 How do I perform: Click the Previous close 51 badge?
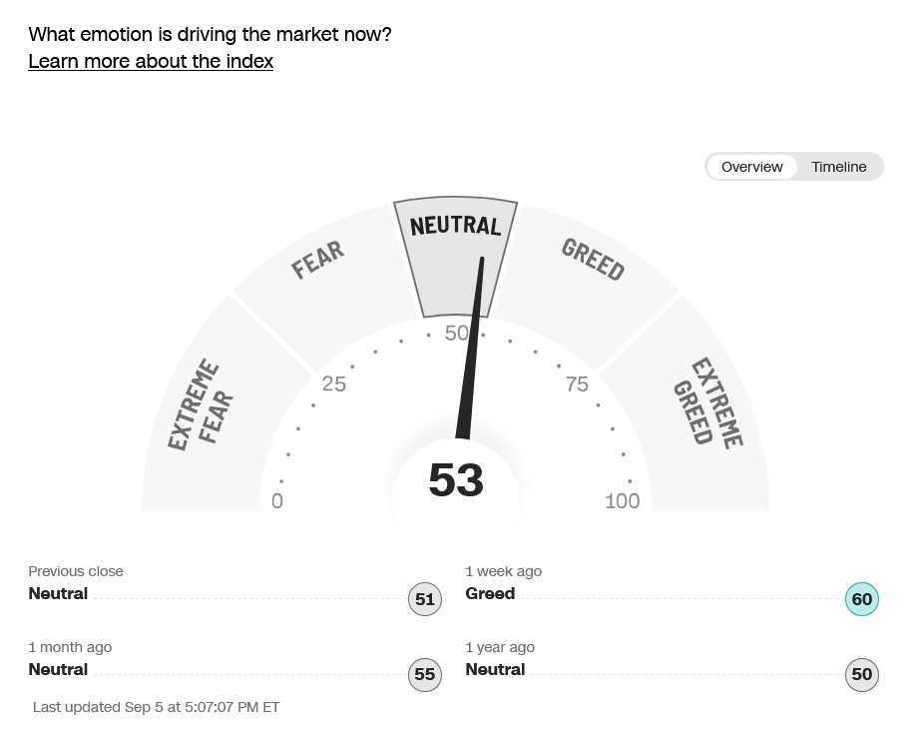425,599
